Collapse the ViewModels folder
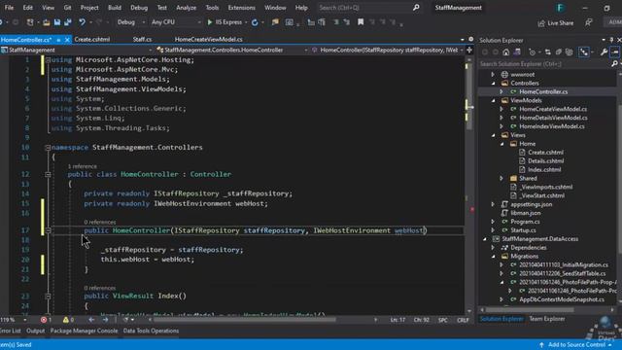The image size is (622, 350). click(x=493, y=101)
